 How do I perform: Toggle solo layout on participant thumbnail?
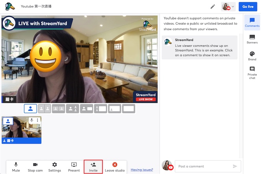coord(8,121)
